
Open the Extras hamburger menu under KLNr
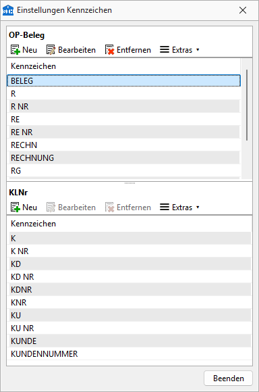point(165,207)
